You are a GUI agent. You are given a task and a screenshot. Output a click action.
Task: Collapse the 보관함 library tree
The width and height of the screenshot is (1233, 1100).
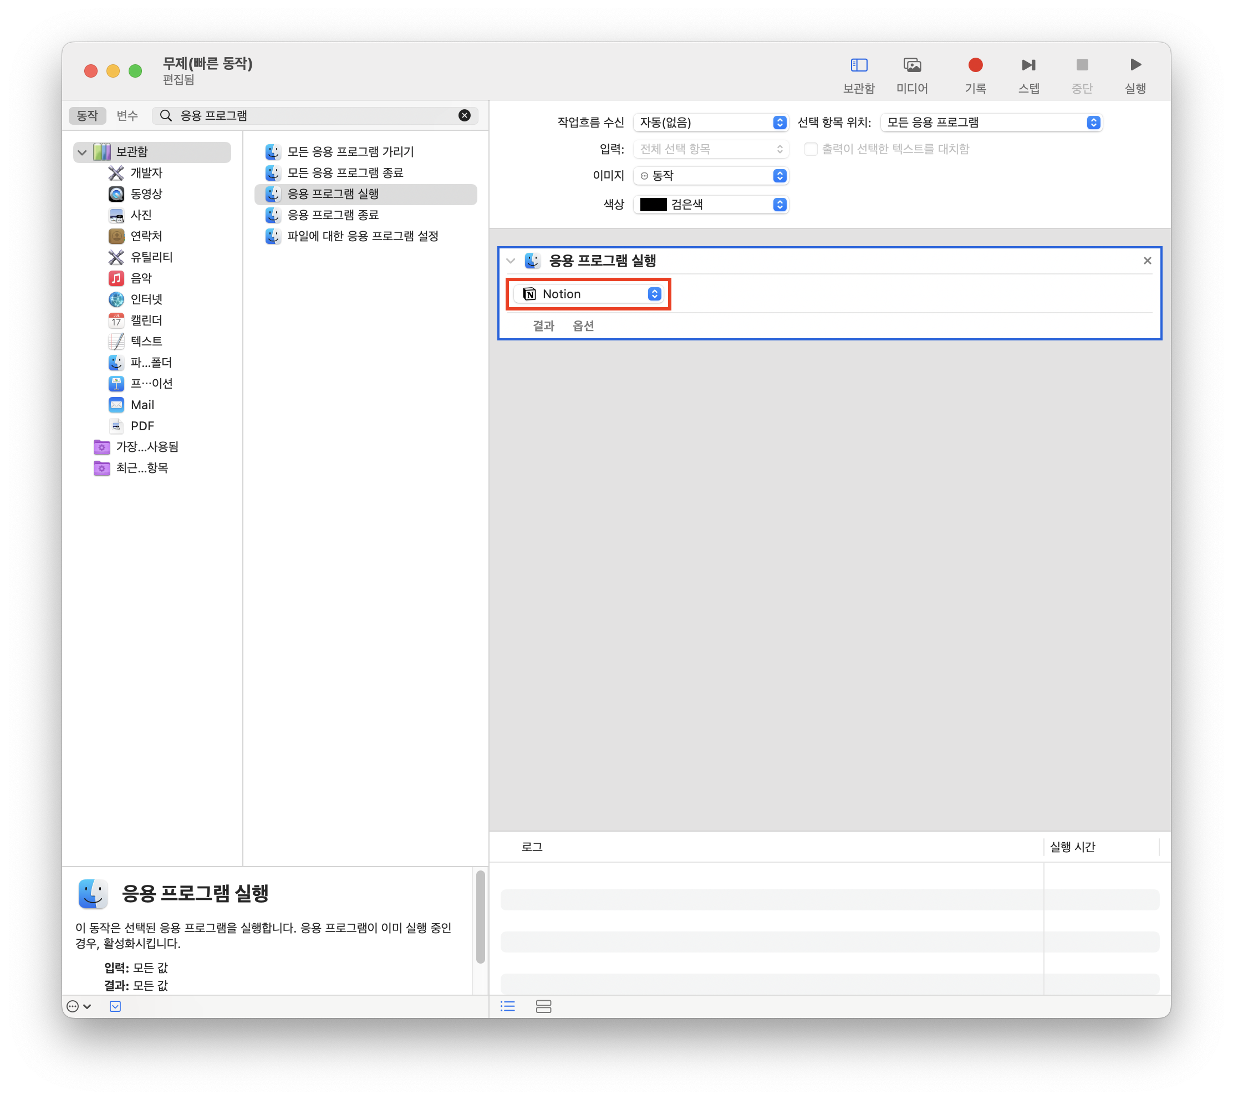click(x=82, y=152)
